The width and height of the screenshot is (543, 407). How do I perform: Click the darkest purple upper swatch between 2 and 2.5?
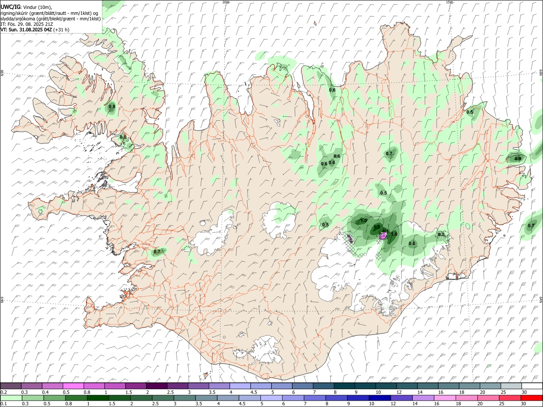click(157, 386)
